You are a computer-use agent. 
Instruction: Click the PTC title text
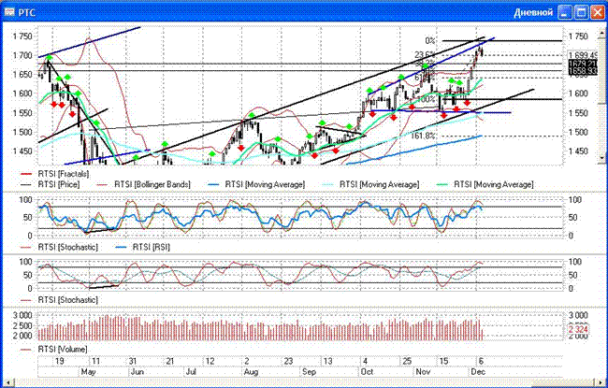pos(27,12)
